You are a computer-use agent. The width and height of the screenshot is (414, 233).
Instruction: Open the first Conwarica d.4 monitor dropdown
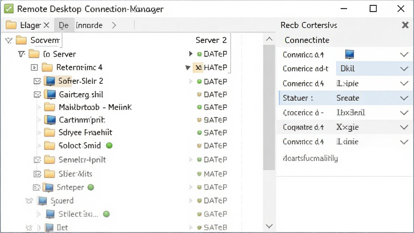click(404, 55)
